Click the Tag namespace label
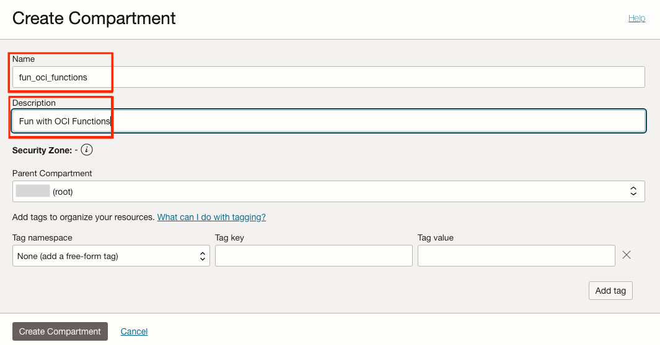660x345 pixels. click(42, 237)
